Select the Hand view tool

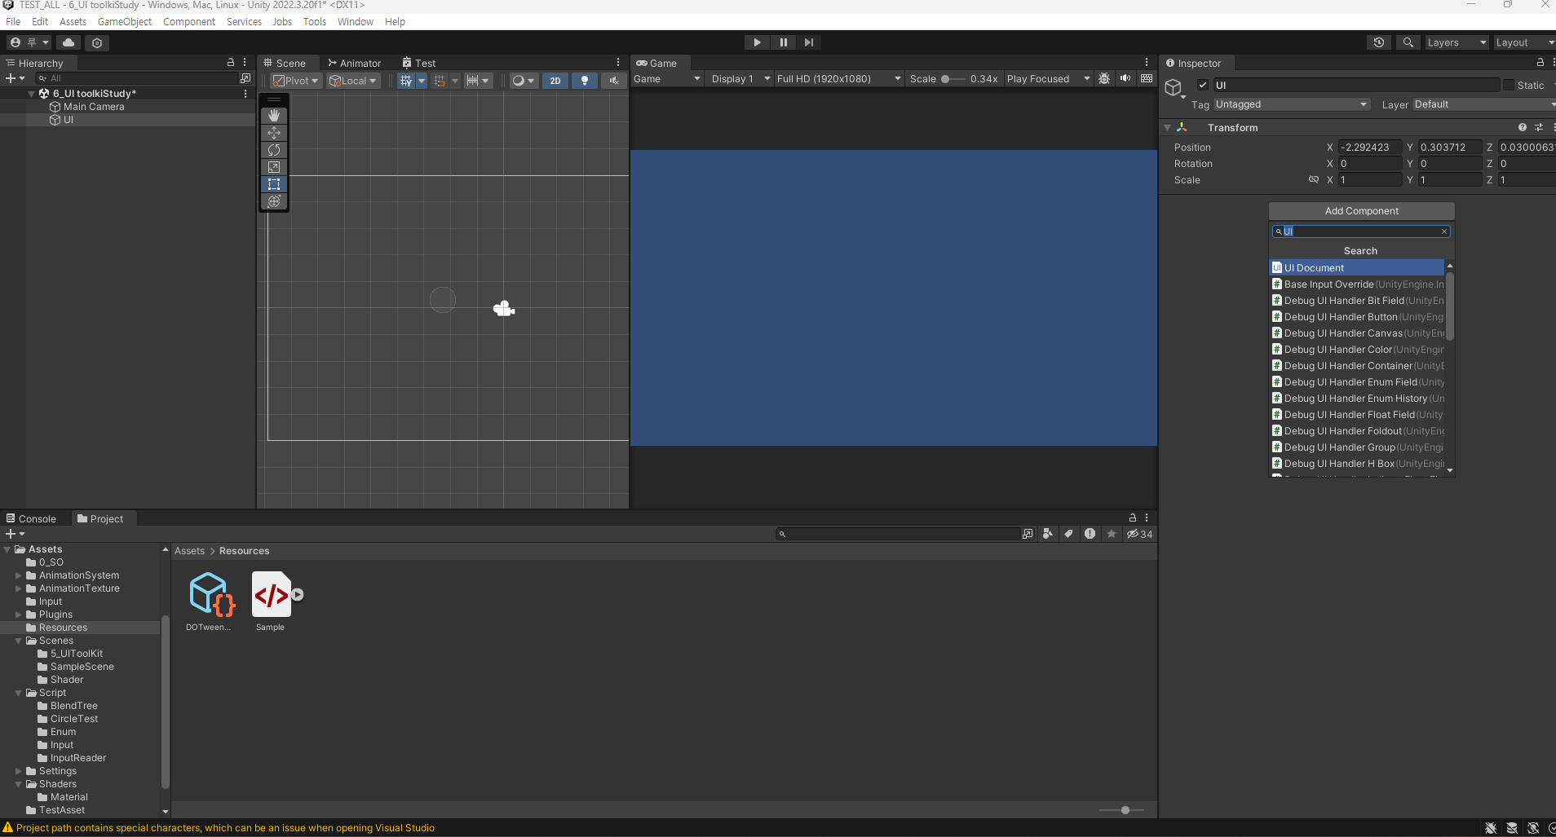coord(274,116)
